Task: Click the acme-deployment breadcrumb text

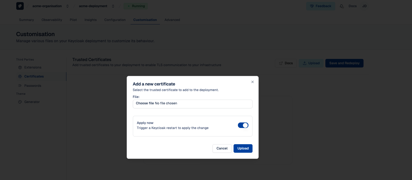Action: click(x=93, y=6)
